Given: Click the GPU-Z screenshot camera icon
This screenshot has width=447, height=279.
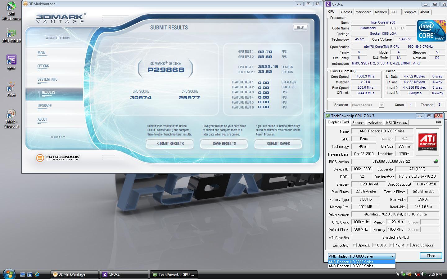Looking at the screenshot, I should pyautogui.click(x=438, y=122).
